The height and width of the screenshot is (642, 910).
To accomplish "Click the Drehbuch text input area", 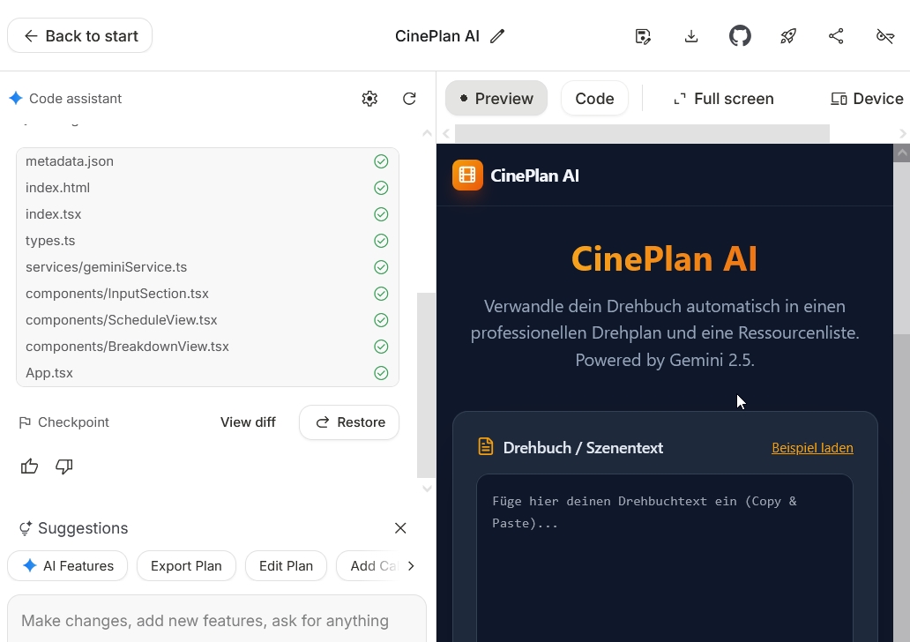I will point(665,564).
